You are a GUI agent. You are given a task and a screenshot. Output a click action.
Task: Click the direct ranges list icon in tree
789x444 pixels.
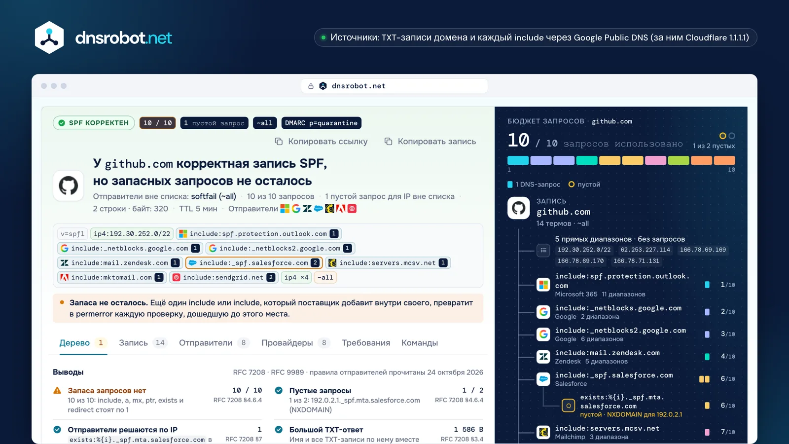click(x=543, y=250)
